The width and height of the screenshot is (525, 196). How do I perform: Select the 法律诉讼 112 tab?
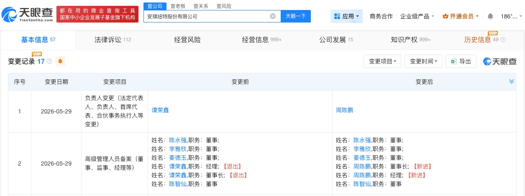113,40
